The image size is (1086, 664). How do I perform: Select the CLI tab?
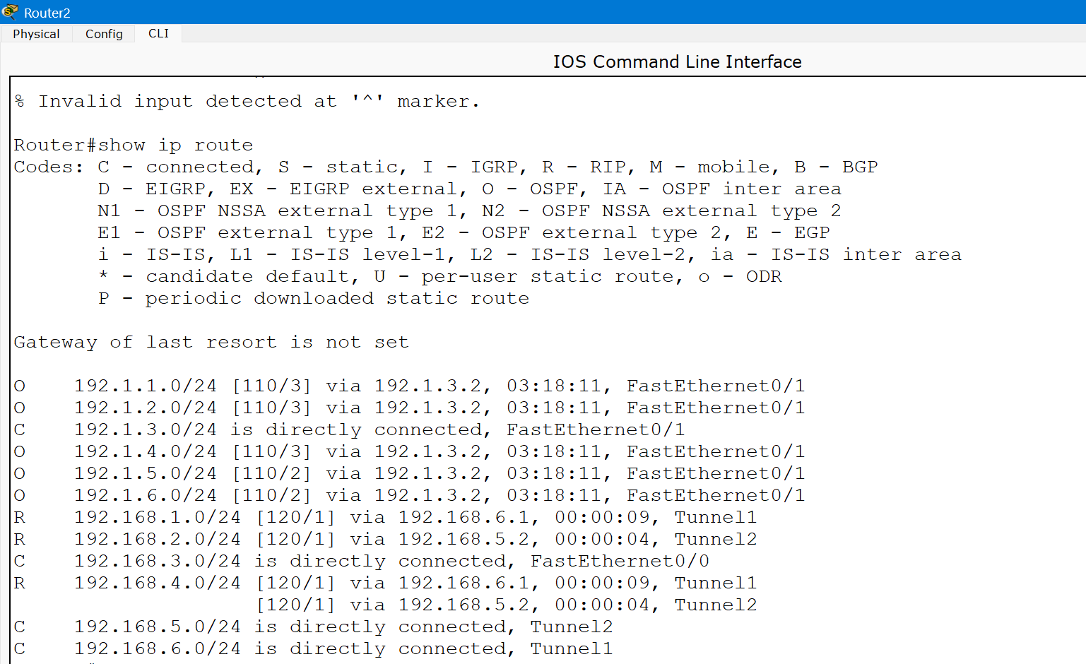pyautogui.click(x=158, y=34)
